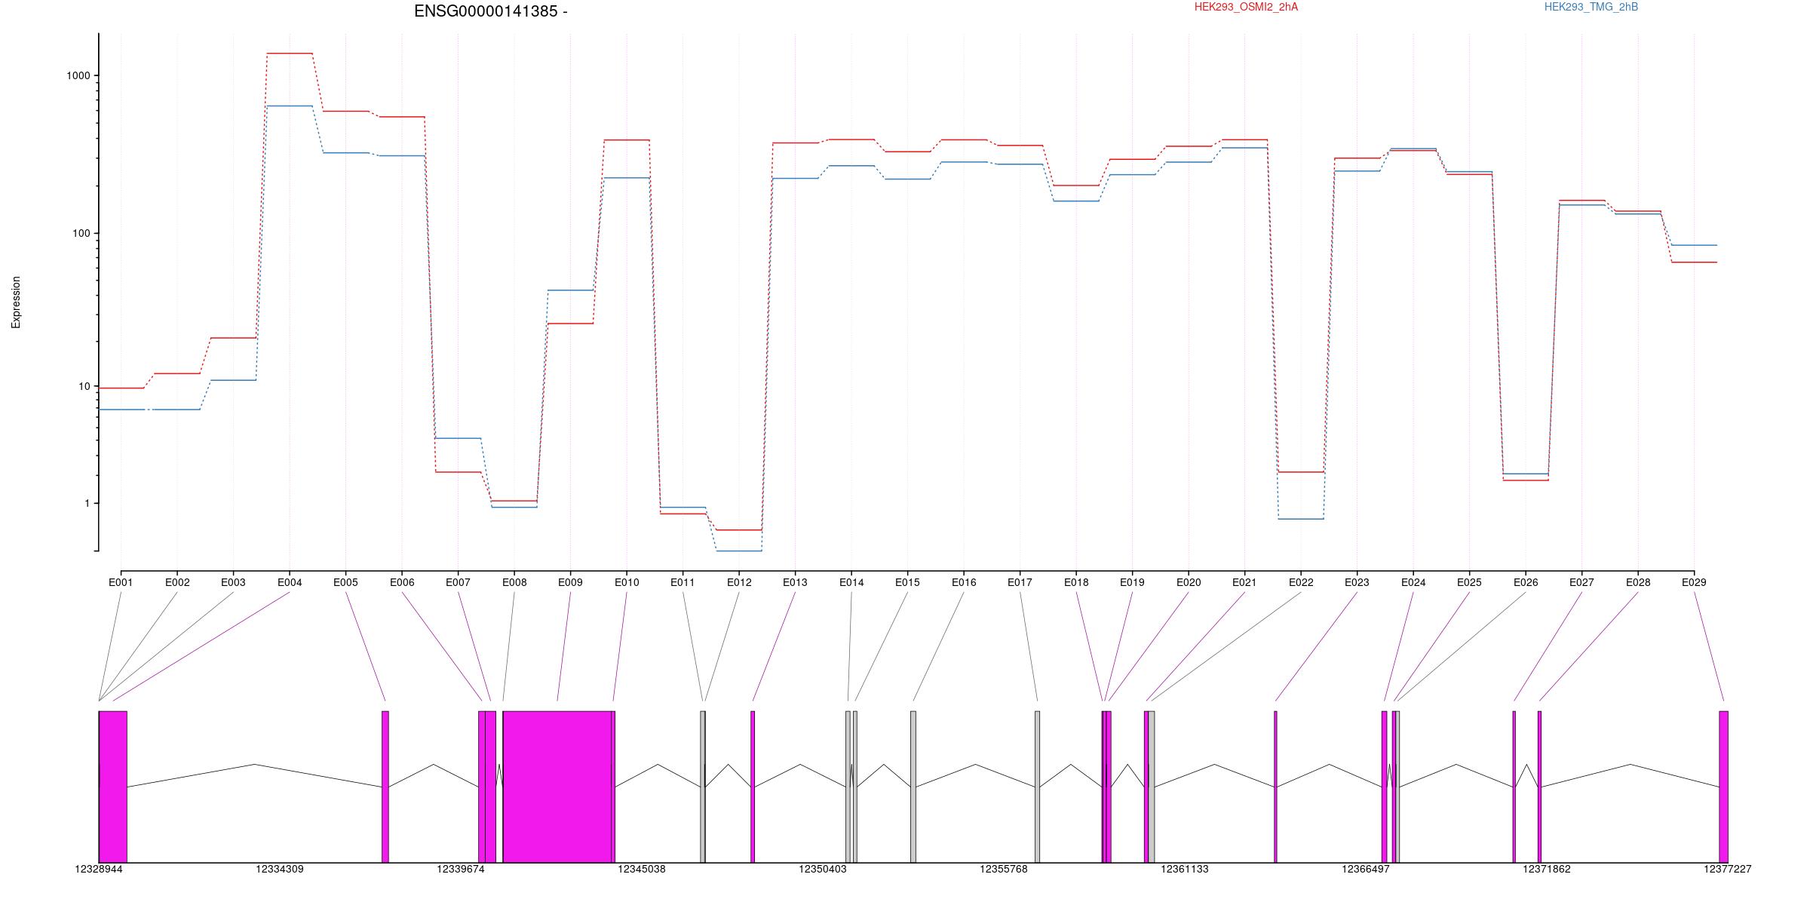Click the last magenta exon block near 12377227
Screen dimensions: 1810x905
pyautogui.click(x=1723, y=787)
